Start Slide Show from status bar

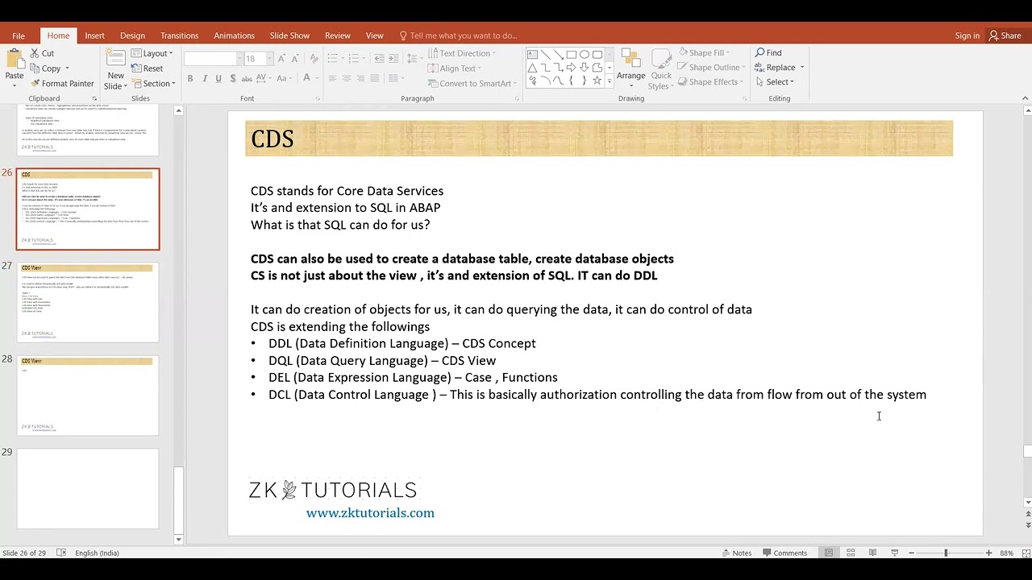coord(894,553)
